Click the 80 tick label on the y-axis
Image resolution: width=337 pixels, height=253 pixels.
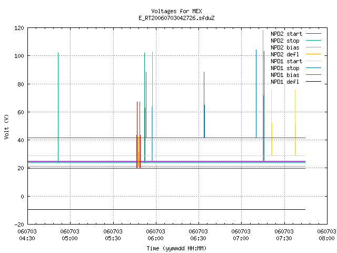(21, 84)
